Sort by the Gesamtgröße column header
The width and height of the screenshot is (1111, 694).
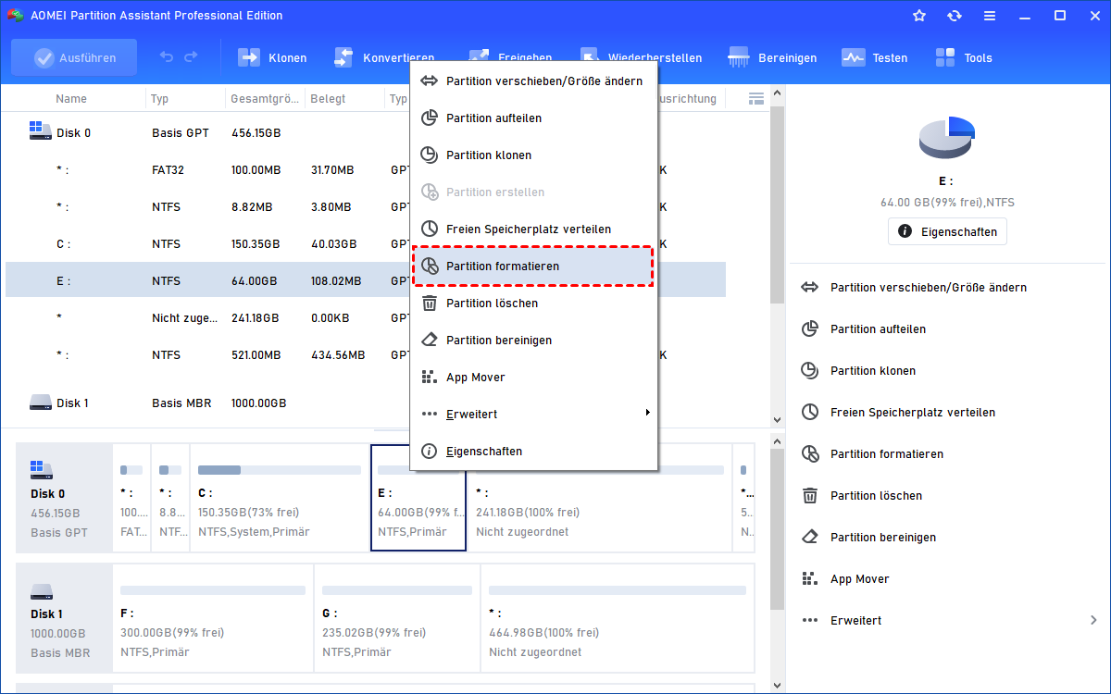tap(265, 99)
